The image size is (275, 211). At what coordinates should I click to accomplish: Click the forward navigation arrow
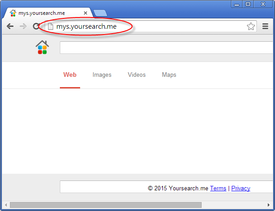(23, 26)
